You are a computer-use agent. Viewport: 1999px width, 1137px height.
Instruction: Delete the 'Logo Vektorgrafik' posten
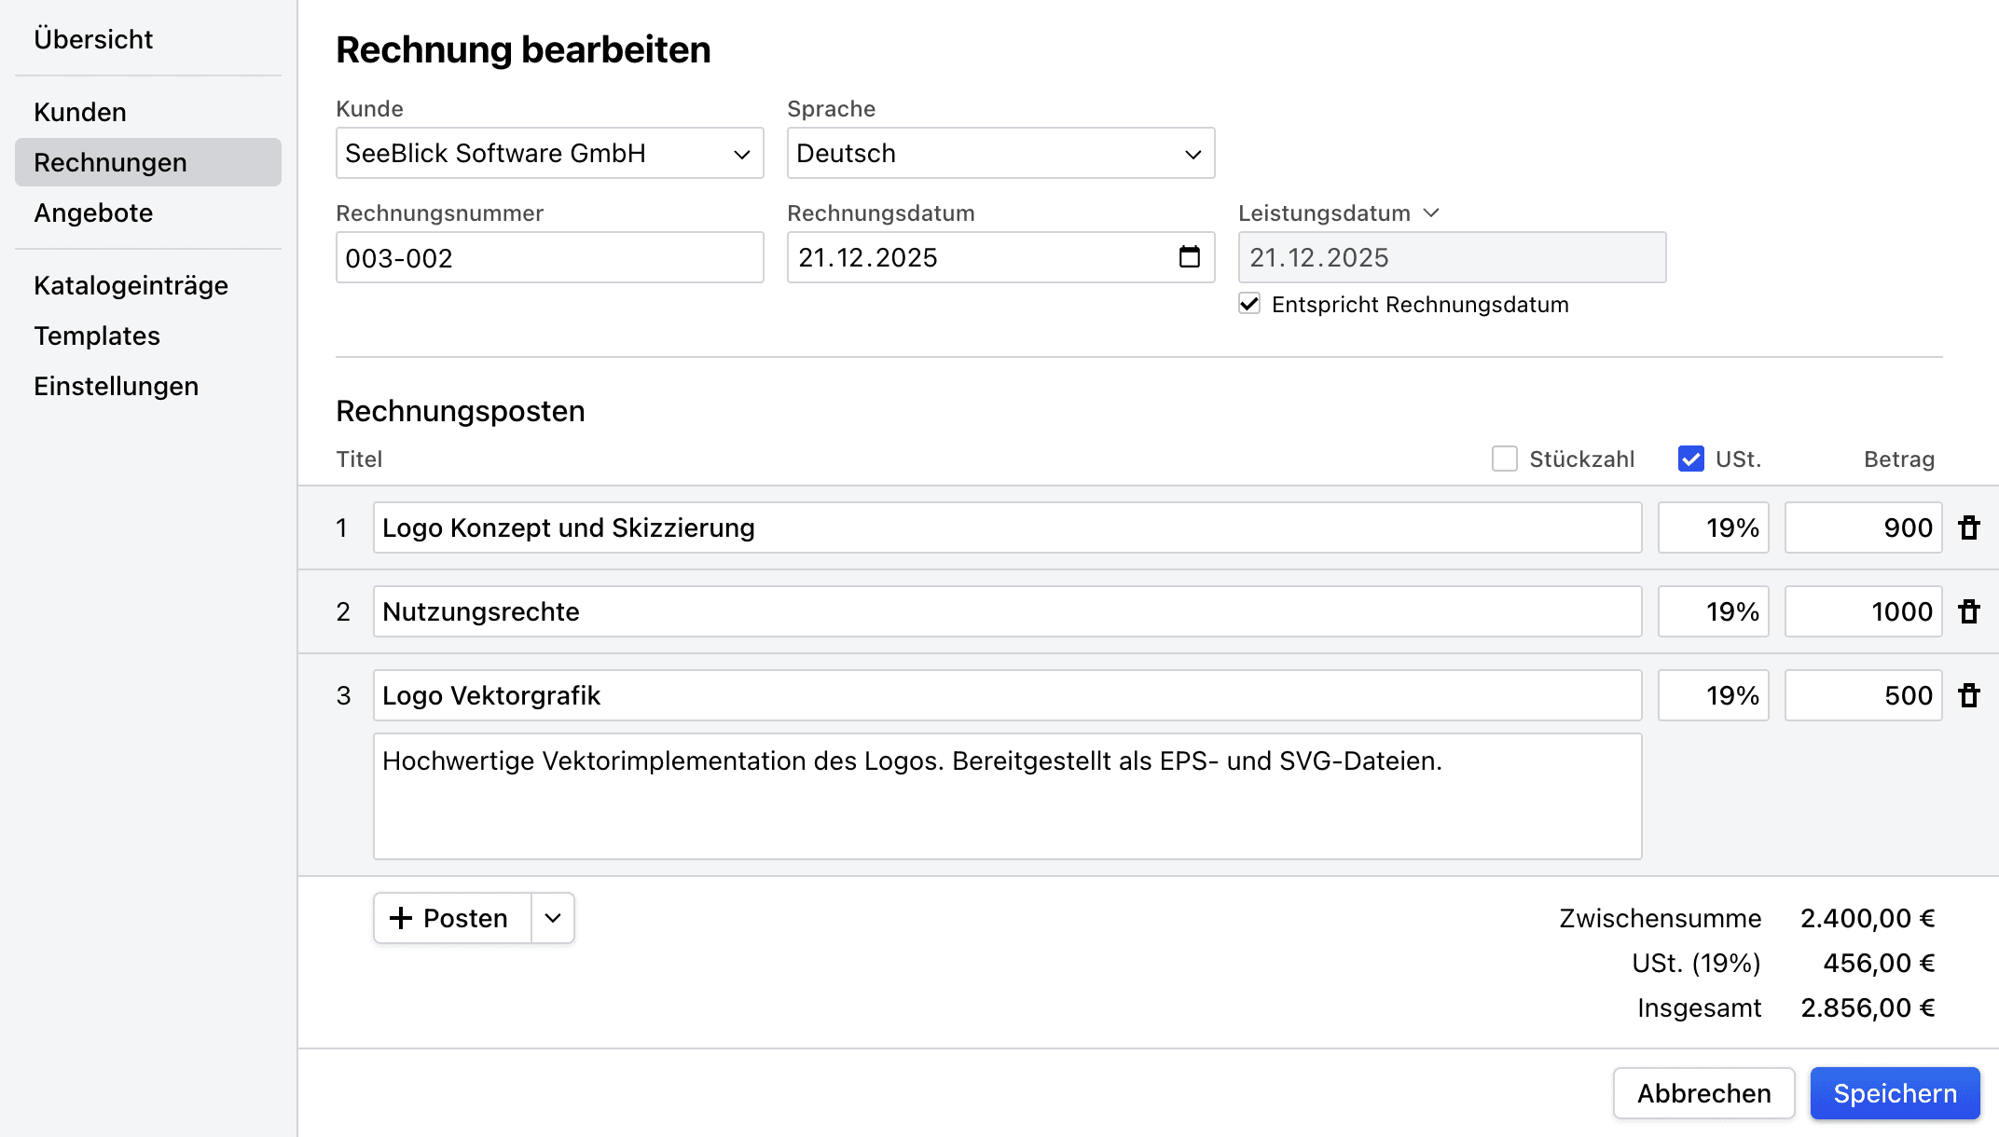click(1969, 695)
